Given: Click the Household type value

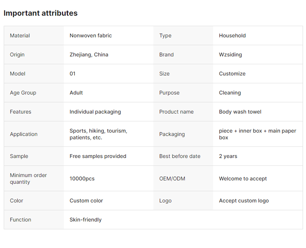Looking at the screenshot, I should point(232,35).
